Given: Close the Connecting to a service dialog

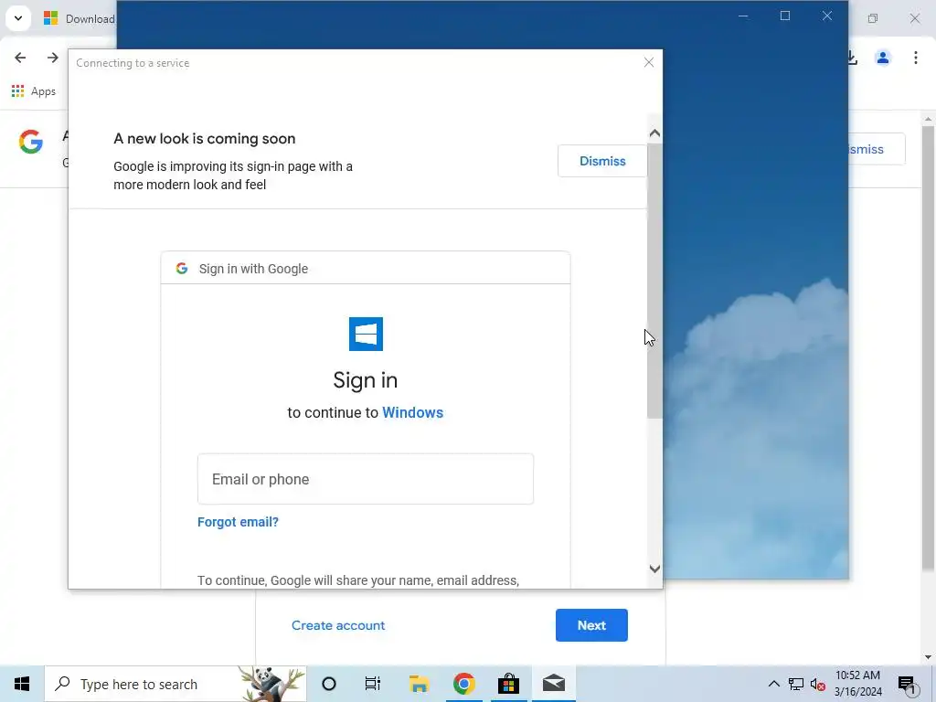Looking at the screenshot, I should click(x=649, y=63).
